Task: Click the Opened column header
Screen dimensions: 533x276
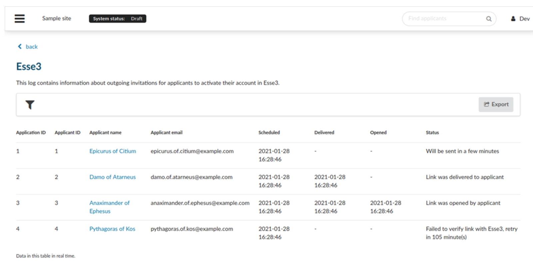Action: (378, 133)
